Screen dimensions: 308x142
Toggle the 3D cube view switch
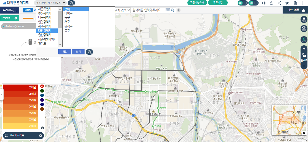pyautogui.click(x=253, y=3)
